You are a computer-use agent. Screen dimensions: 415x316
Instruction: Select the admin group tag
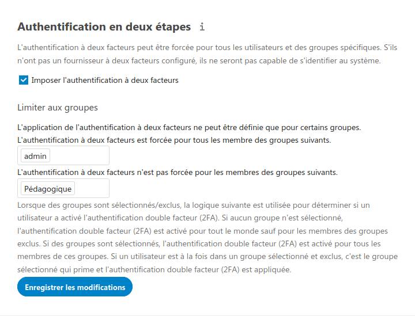[35, 156]
